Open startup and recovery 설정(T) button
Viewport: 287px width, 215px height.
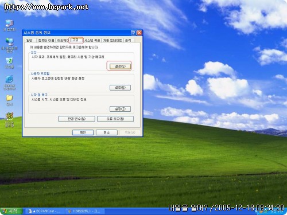120,109
